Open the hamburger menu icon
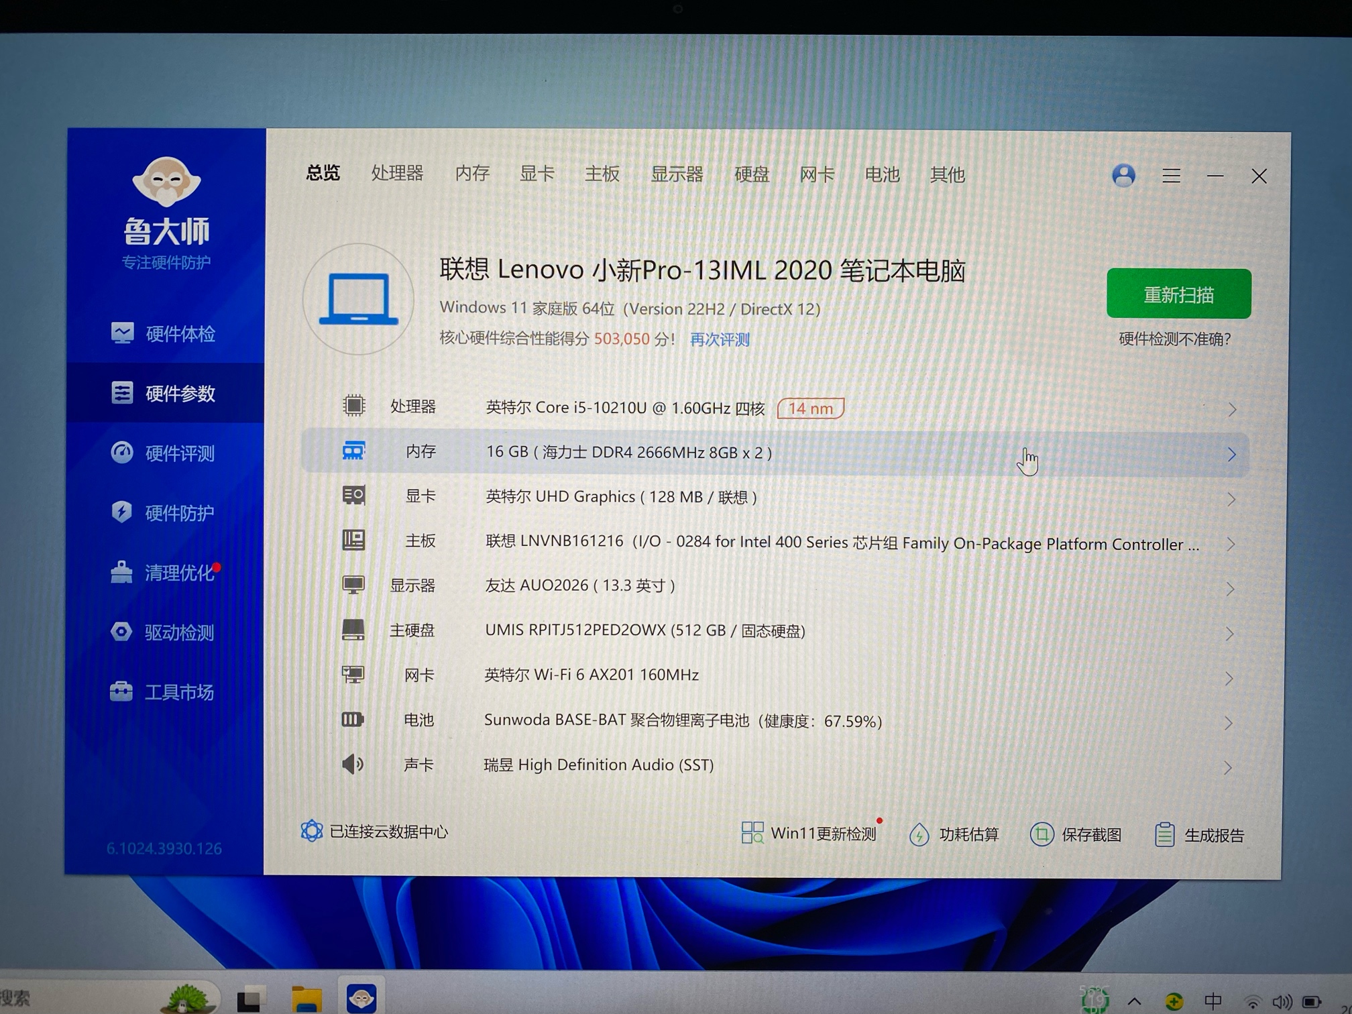The width and height of the screenshot is (1352, 1014). tap(1171, 176)
